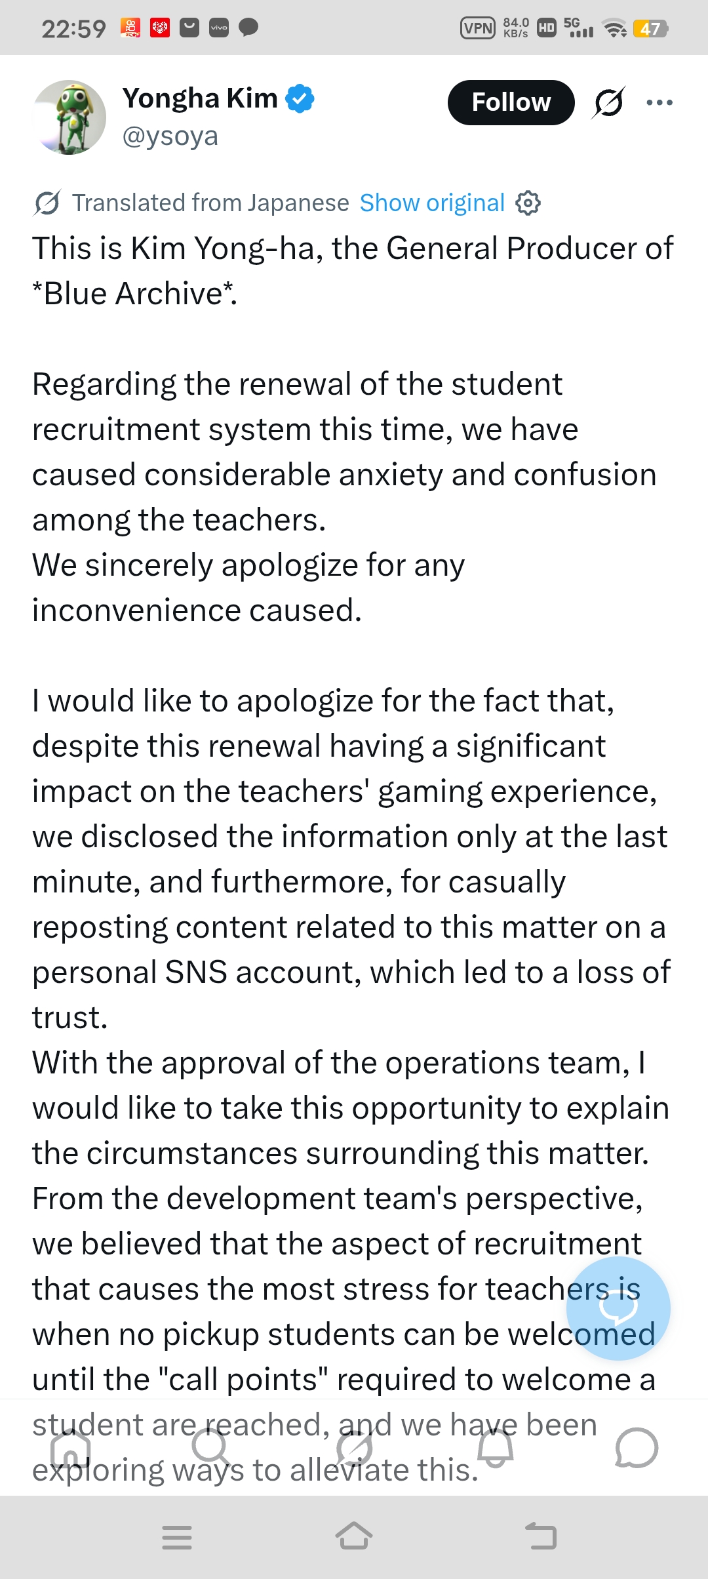
Task: Go to the Home tab
Action: pos(71,1448)
